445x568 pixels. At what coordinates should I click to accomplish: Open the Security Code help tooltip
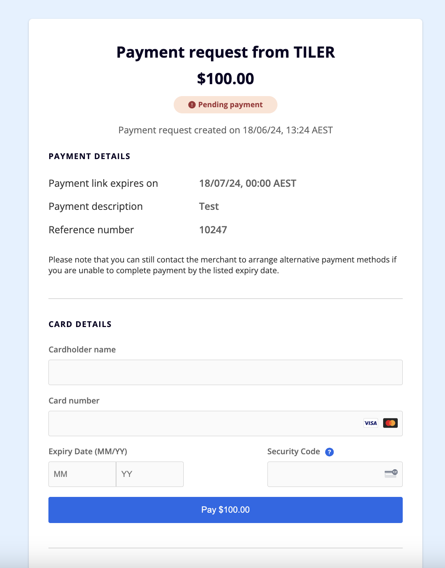[329, 452]
